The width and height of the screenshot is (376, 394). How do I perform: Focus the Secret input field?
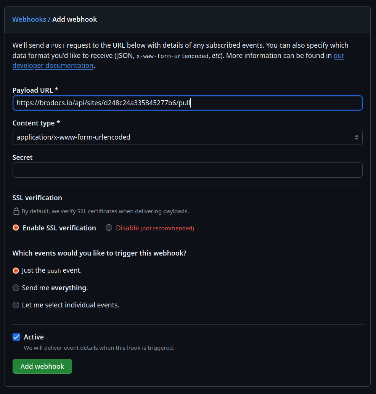pyautogui.click(x=187, y=170)
